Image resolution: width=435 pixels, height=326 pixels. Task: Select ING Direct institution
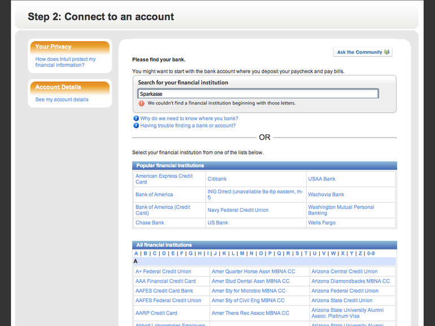coord(255,195)
